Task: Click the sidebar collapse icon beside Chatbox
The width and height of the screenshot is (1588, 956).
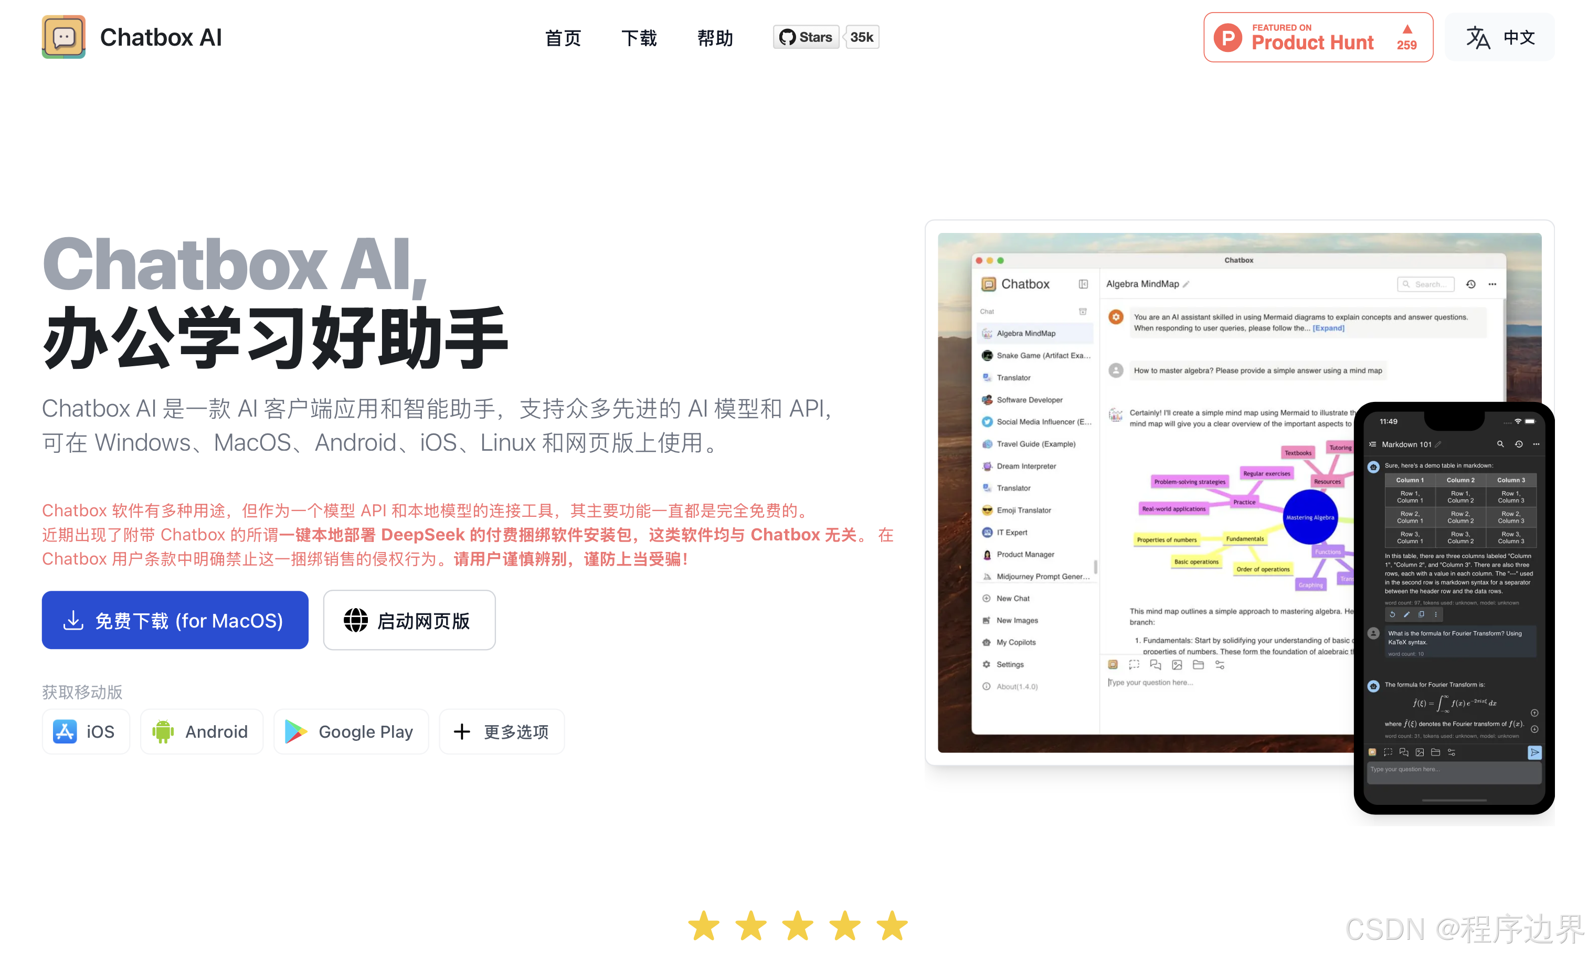Action: [1083, 284]
